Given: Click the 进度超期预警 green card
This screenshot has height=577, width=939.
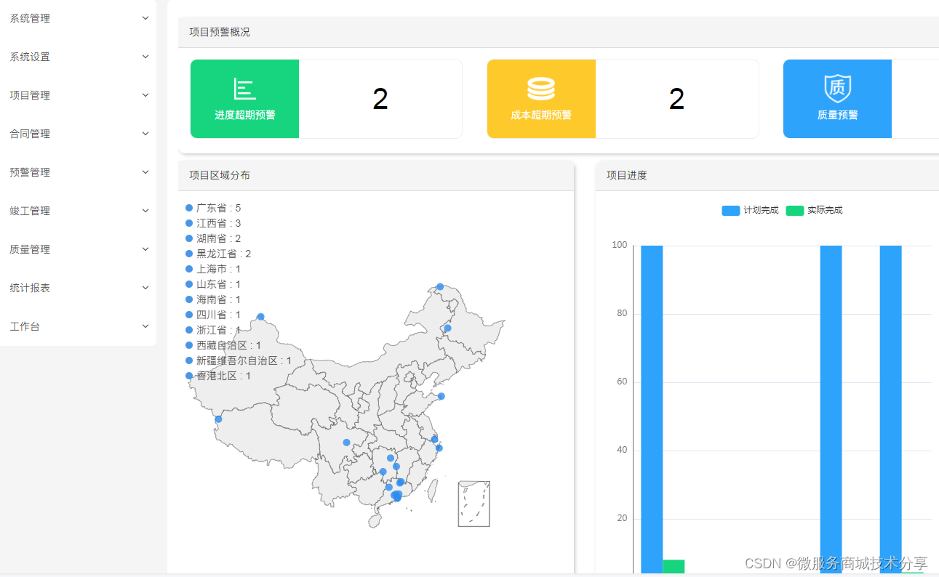Looking at the screenshot, I should pos(244,99).
